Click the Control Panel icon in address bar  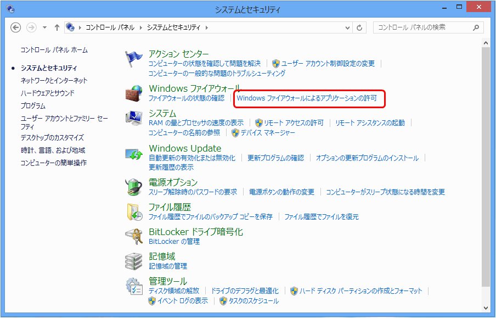coord(70,27)
